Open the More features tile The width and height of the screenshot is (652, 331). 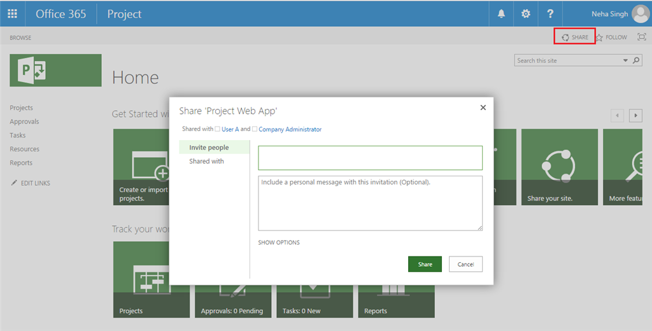pos(623,167)
